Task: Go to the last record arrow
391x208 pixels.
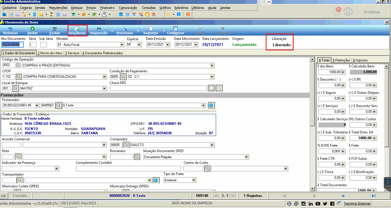Action: coord(373,196)
